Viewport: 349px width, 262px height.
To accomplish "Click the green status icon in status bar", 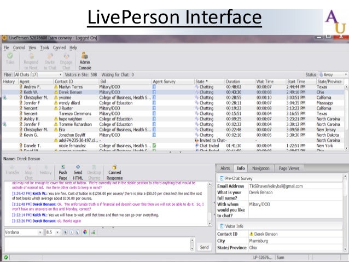I will pyautogui.click(x=6, y=257).
